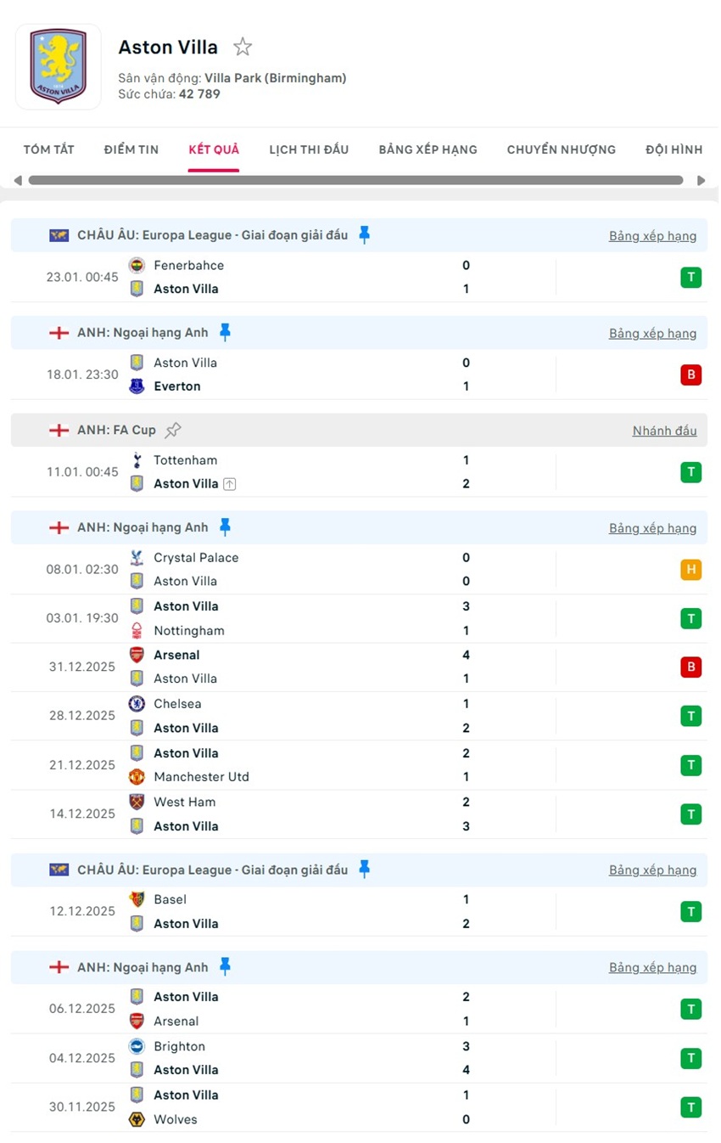The width and height of the screenshot is (721, 1143).
Task: Pin the FA Cup competition section
Action: 173,431
